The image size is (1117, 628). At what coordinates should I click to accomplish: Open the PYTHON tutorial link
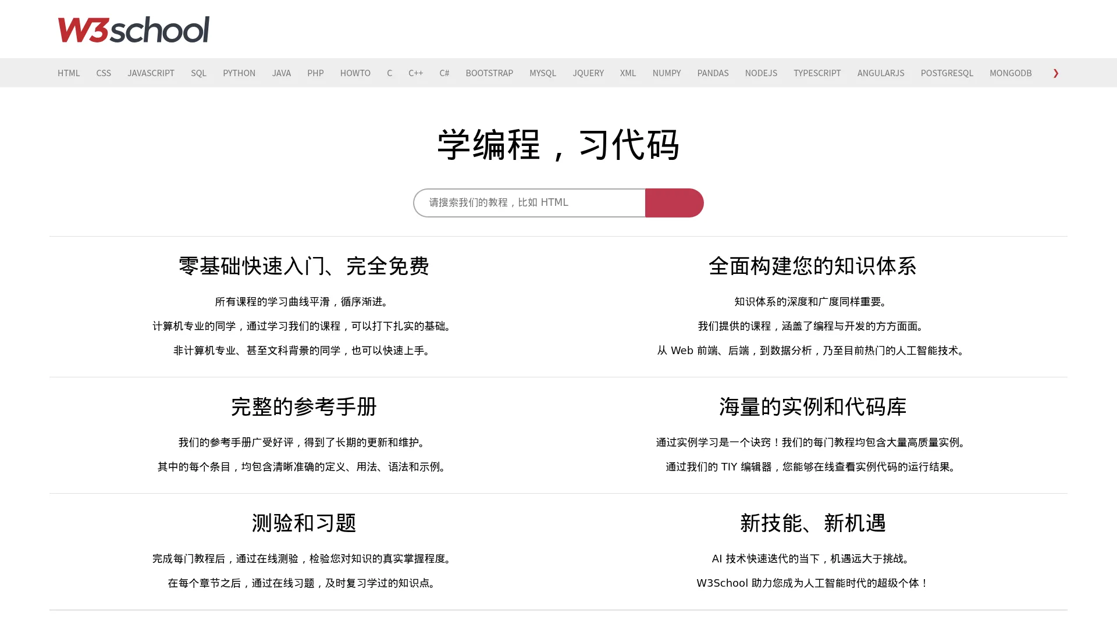[239, 73]
